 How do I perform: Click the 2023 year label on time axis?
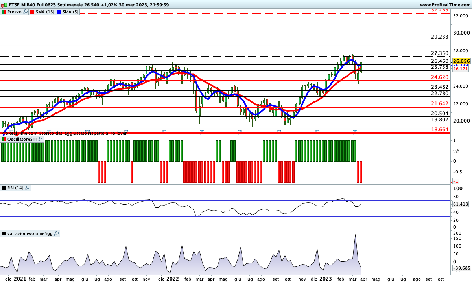click(x=326, y=279)
